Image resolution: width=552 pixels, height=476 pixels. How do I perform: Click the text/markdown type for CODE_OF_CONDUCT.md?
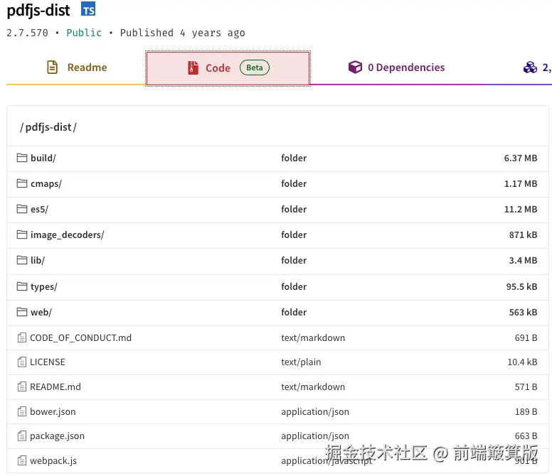pos(313,338)
